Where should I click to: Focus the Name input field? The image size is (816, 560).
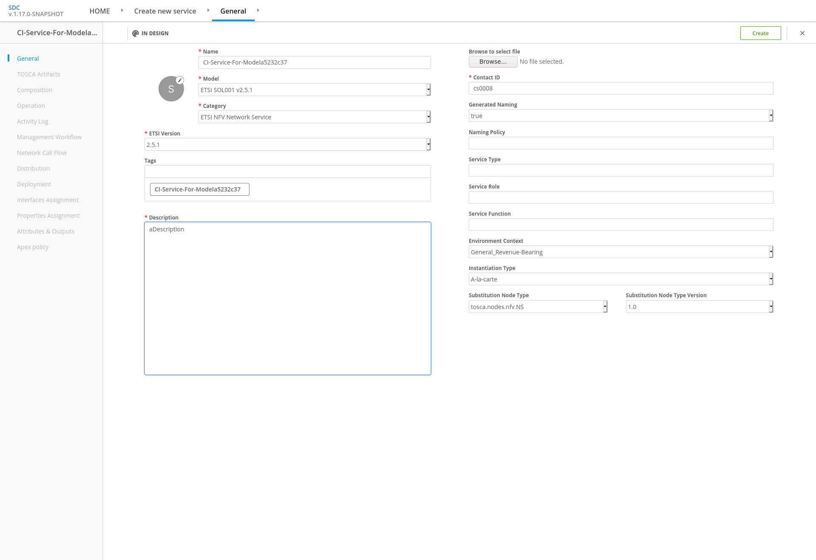314,62
